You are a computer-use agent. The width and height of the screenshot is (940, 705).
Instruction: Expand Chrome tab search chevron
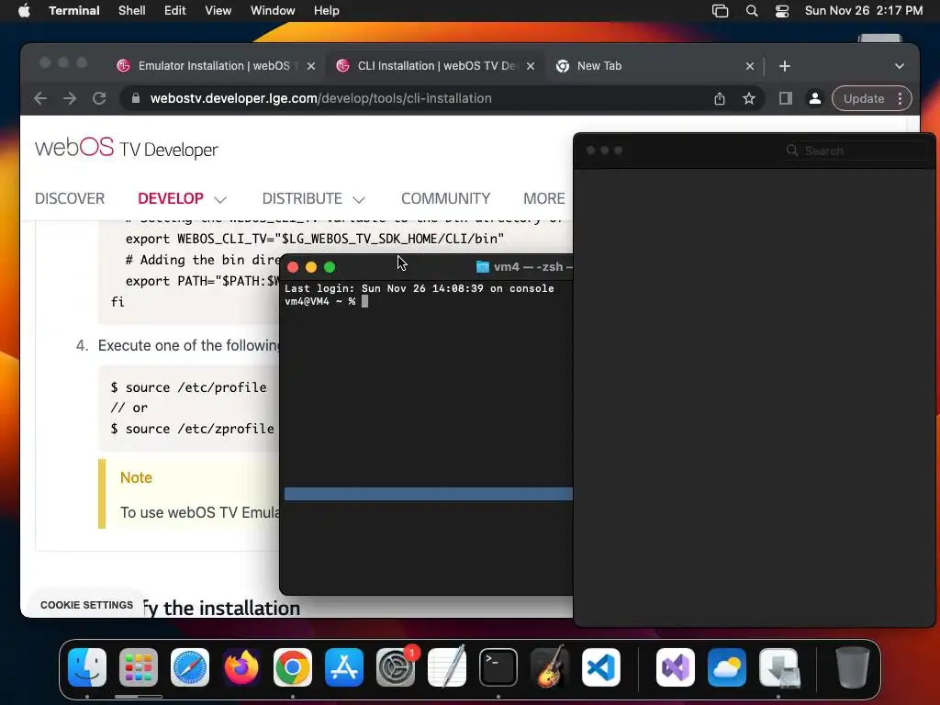[900, 66]
